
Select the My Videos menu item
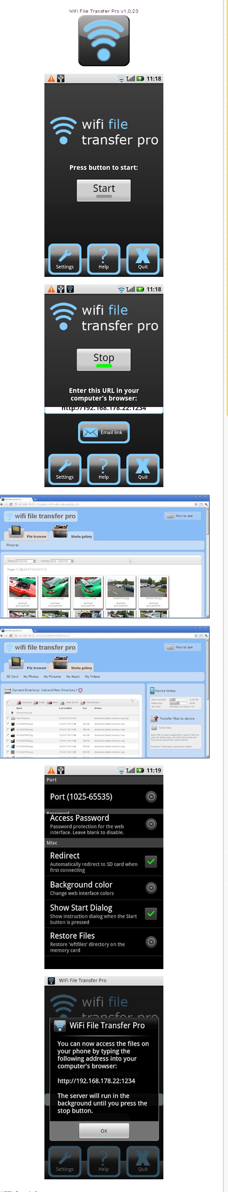92,676
